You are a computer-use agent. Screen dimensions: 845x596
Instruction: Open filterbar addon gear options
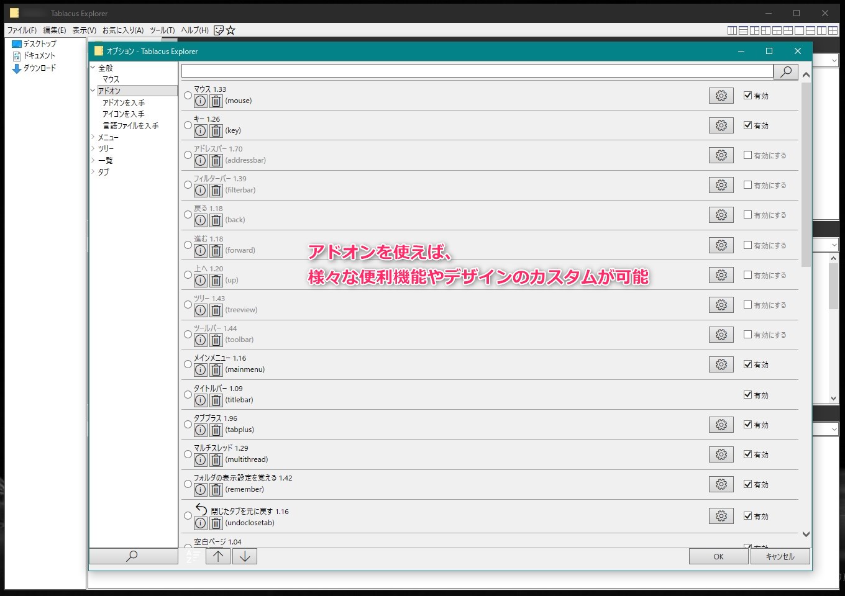click(x=721, y=185)
